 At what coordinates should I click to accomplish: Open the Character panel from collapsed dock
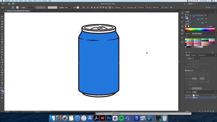click(182, 13)
